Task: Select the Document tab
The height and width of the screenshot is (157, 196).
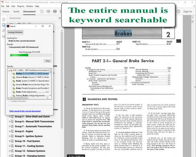Action: point(29,11)
